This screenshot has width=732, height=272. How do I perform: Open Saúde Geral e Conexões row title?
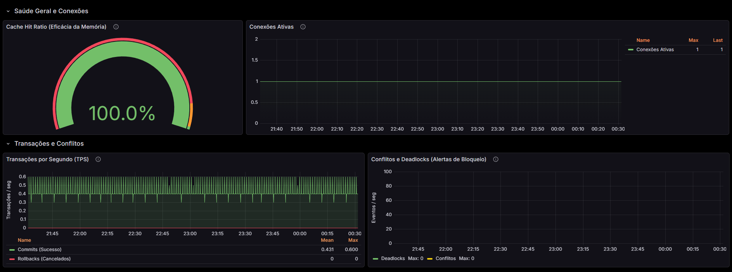[51, 11]
